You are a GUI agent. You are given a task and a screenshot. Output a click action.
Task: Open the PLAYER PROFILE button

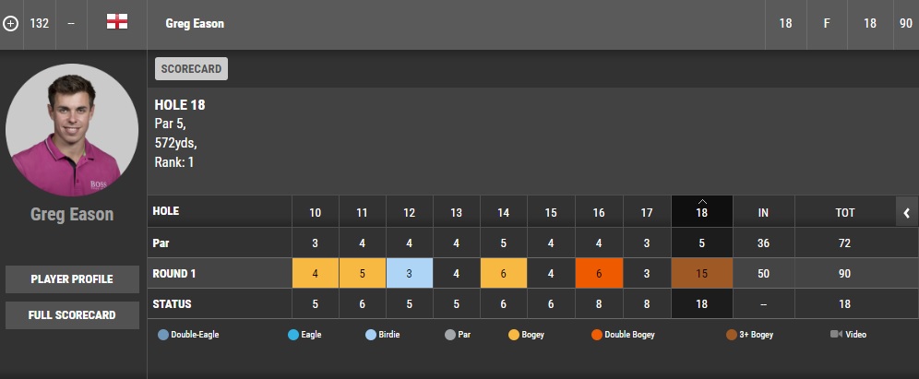72,279
